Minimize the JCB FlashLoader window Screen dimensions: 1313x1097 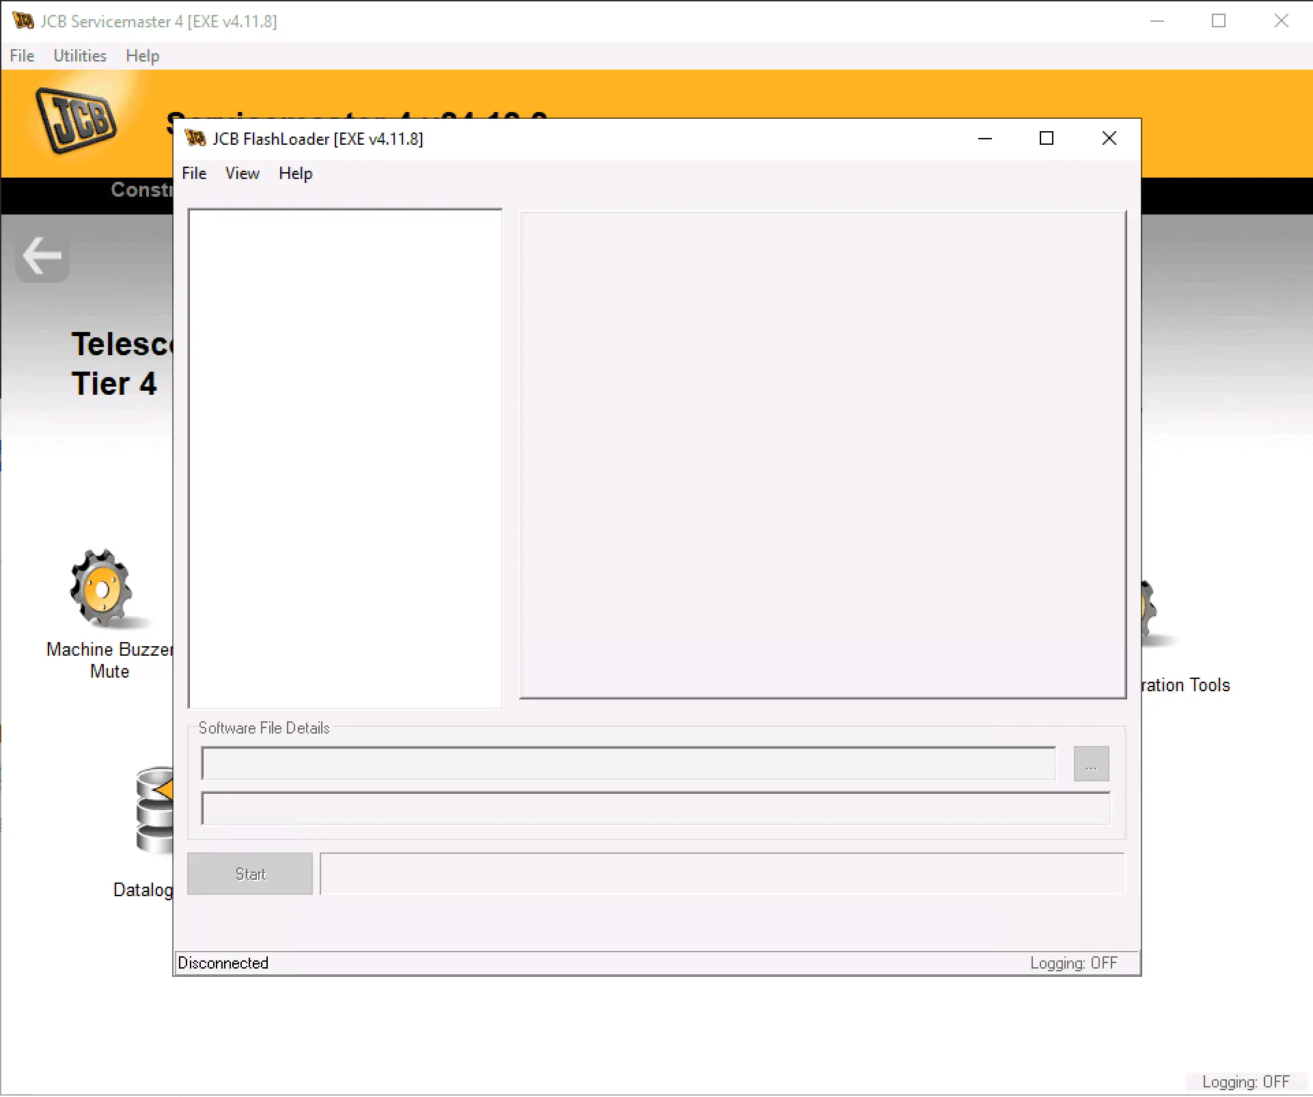984,139
